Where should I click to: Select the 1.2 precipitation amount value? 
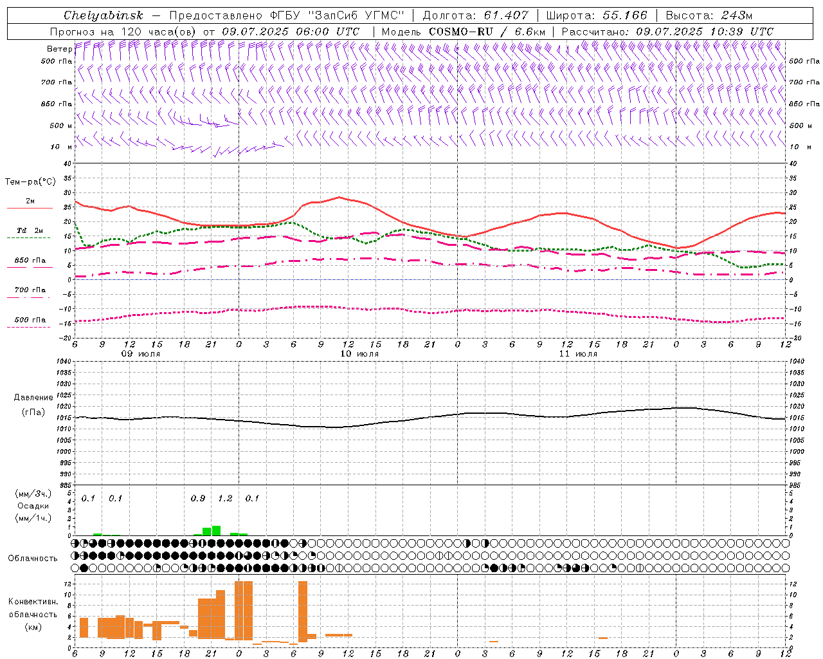point(225,498)
